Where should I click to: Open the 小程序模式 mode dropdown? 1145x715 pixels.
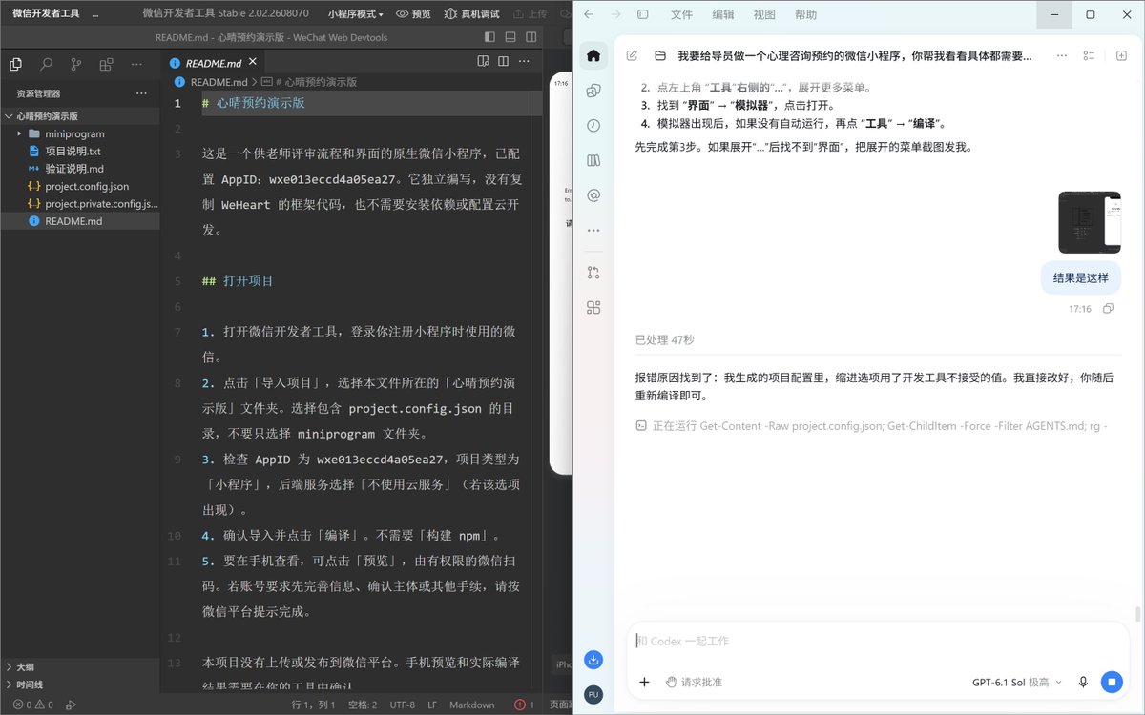pos(355,14)
